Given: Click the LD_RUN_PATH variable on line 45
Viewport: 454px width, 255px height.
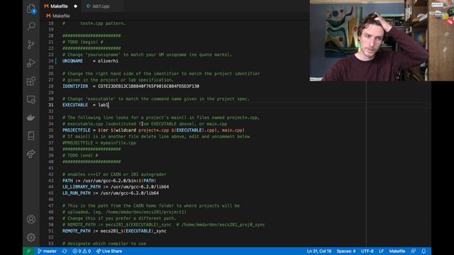Looking at the screenshot, I should [x=76, y=193].
